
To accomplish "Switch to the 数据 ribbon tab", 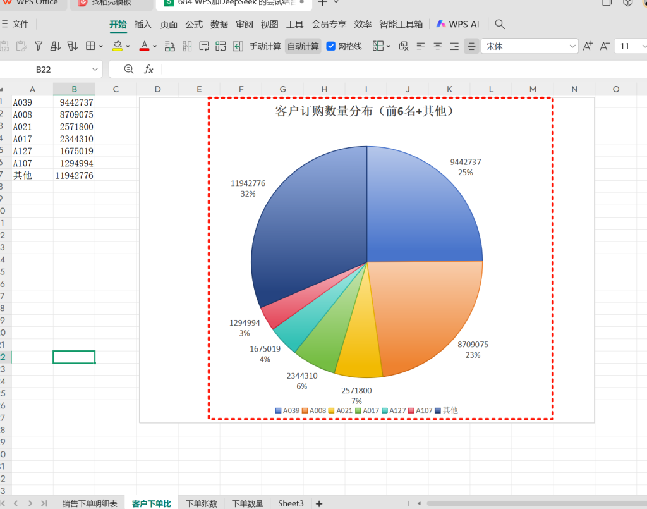I will 219,25.
